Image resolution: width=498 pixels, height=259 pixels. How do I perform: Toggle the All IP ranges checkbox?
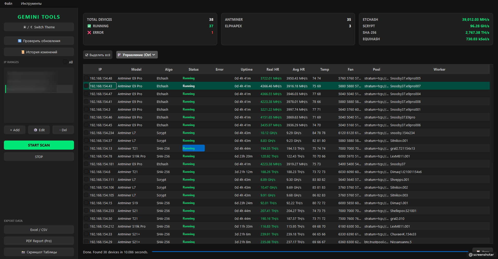[65, 62]
